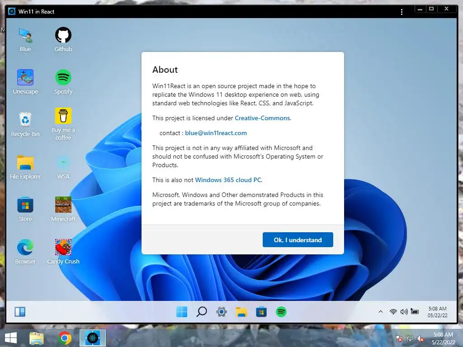Click the battery icon in the Win11 tray
463x347 pixels.
click(415, 312)
